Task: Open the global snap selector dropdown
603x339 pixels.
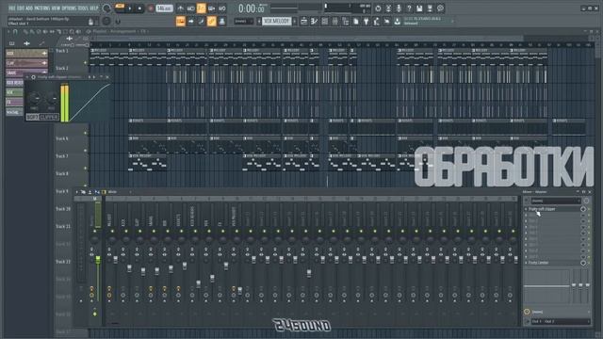Action: pyautogui.click(x=243, y=21)
